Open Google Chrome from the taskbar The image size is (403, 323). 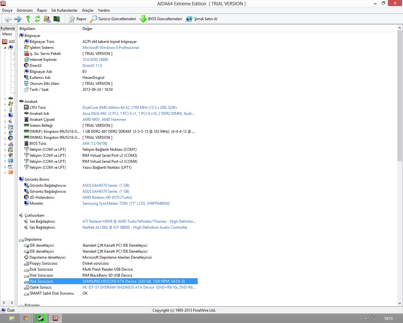(26, 319)
